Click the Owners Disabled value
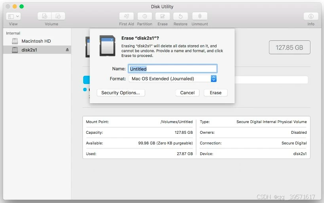 click(299, 132)
